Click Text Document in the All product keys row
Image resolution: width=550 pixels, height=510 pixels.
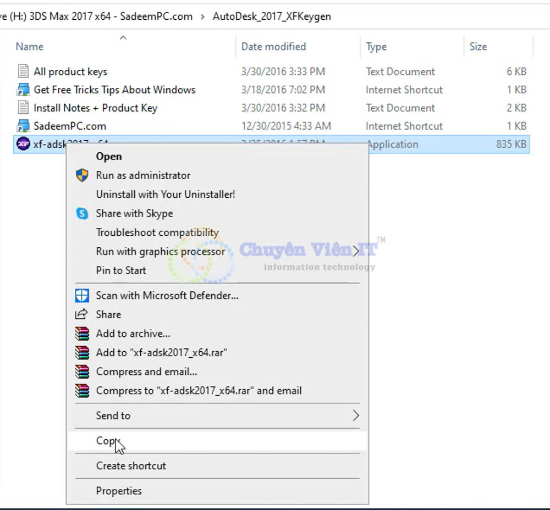400,71
